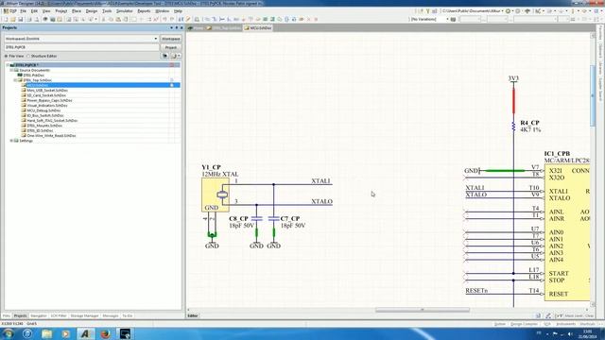This screenshot has height=340, width=605.
Task: Switch to the Home document tab
Action: tap(196, 28)
